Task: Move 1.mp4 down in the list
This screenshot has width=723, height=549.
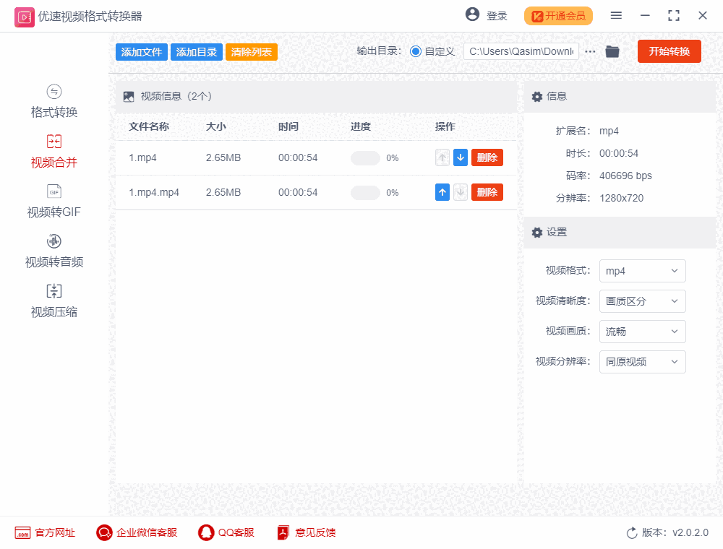Action: coord(461,157)
